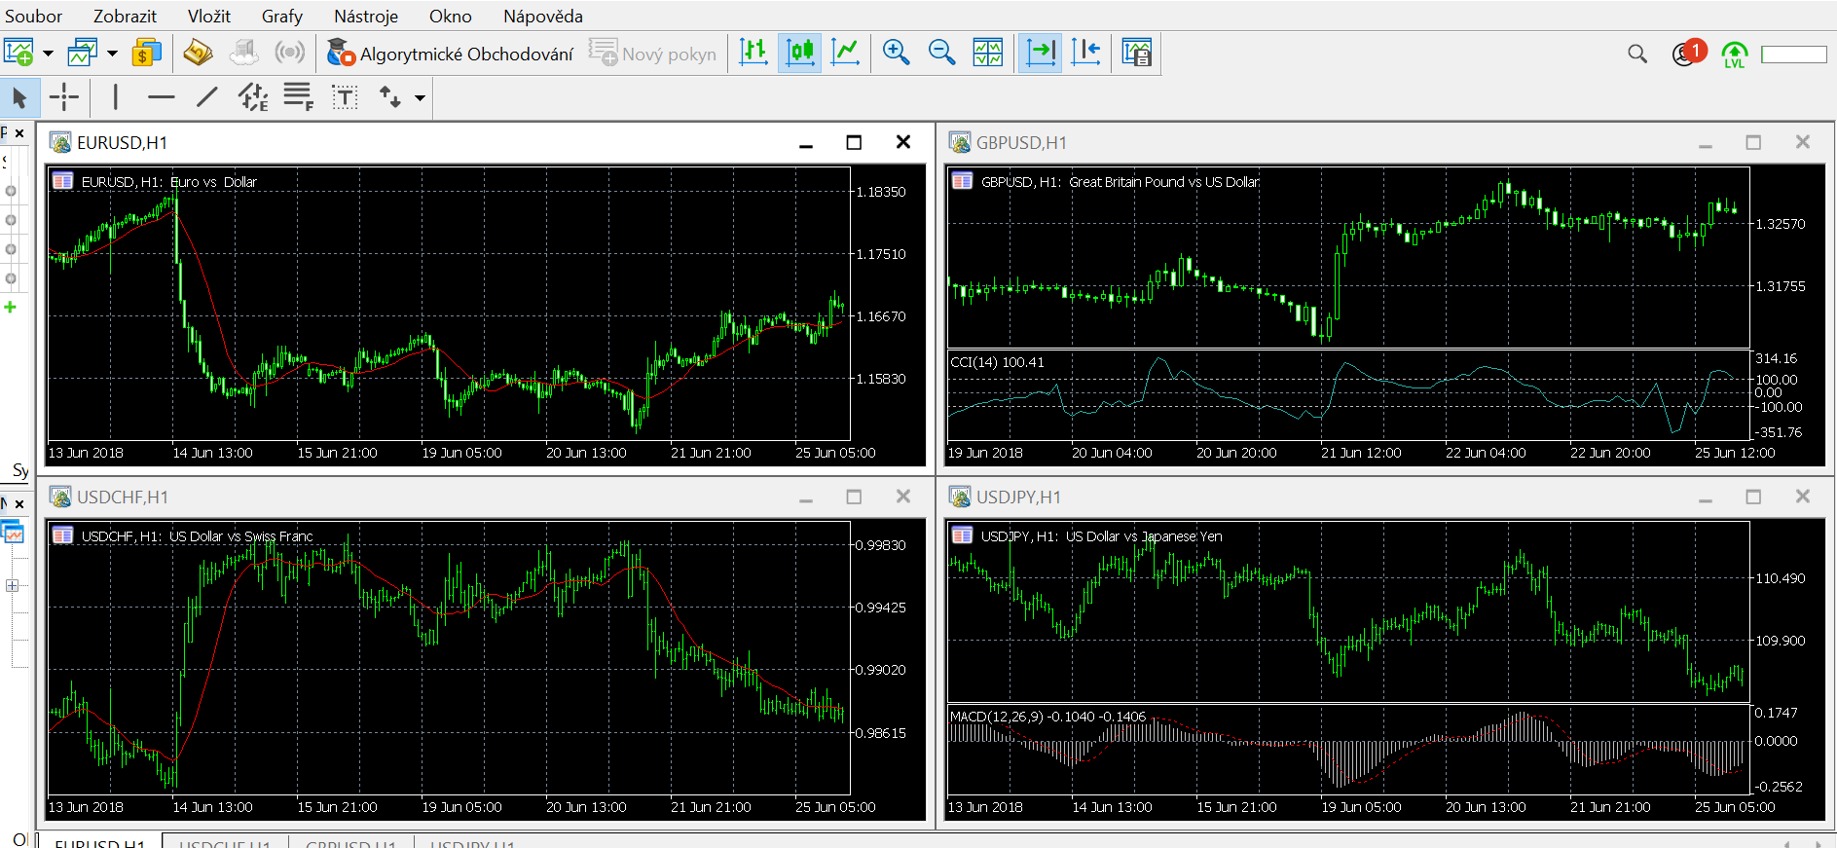The width and height of the screenshot is (1837, 848).
Task: Zoom out of the chart
Action: (x=941, y=53)
